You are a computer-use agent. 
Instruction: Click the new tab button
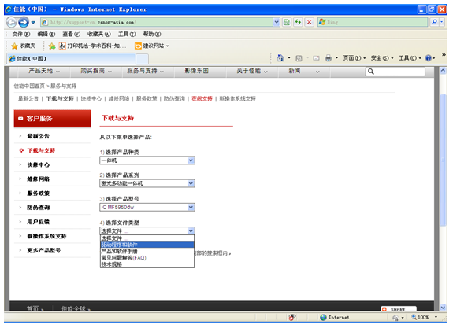[x=142, y=59]
